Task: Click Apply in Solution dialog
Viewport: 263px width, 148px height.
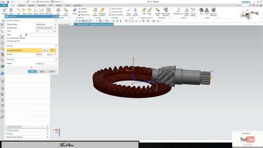Action: point(42,72)
